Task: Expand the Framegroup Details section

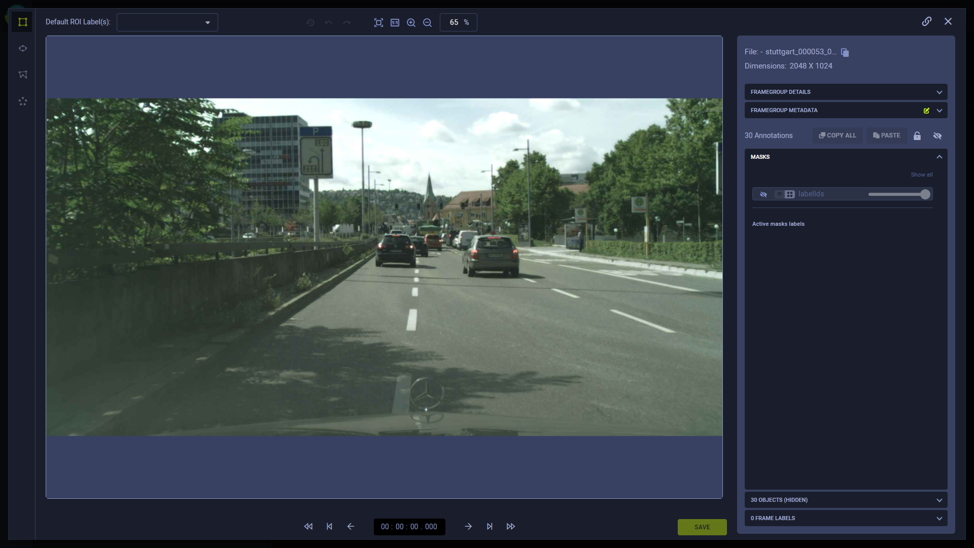Action: [x=939, y=92]
